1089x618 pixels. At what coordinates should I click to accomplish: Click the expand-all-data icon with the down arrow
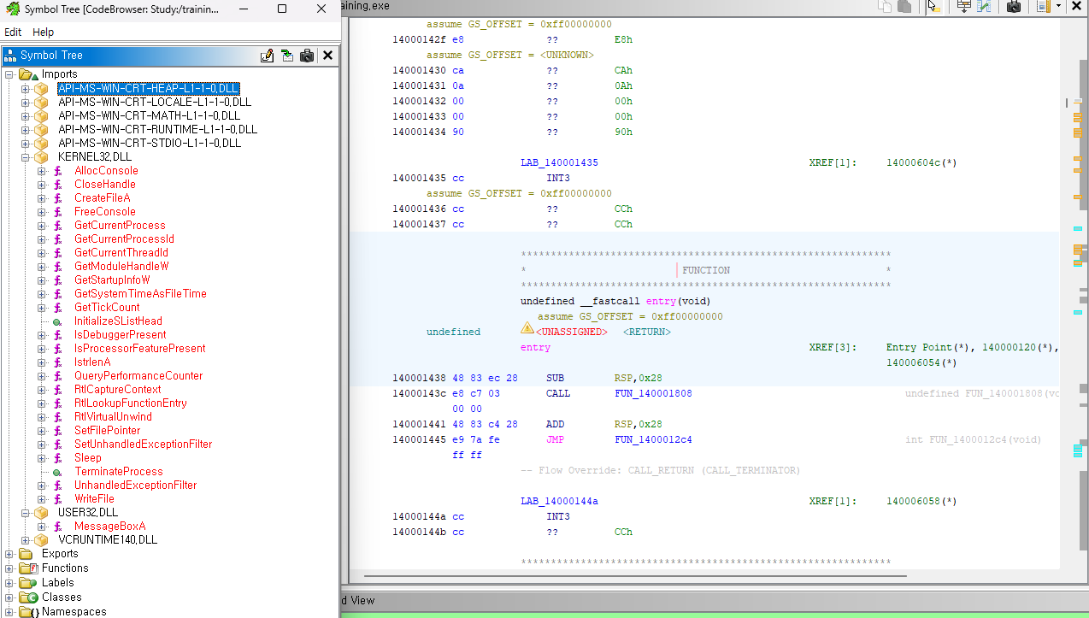coord(964,7)
